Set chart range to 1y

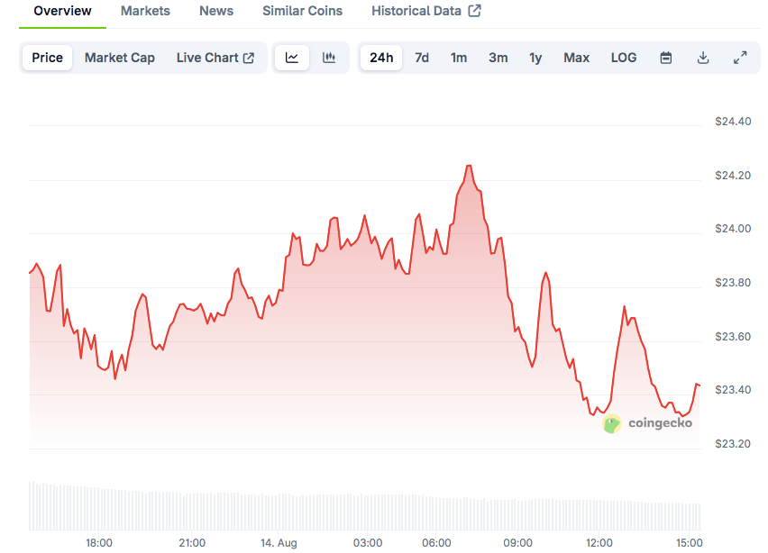535,58
